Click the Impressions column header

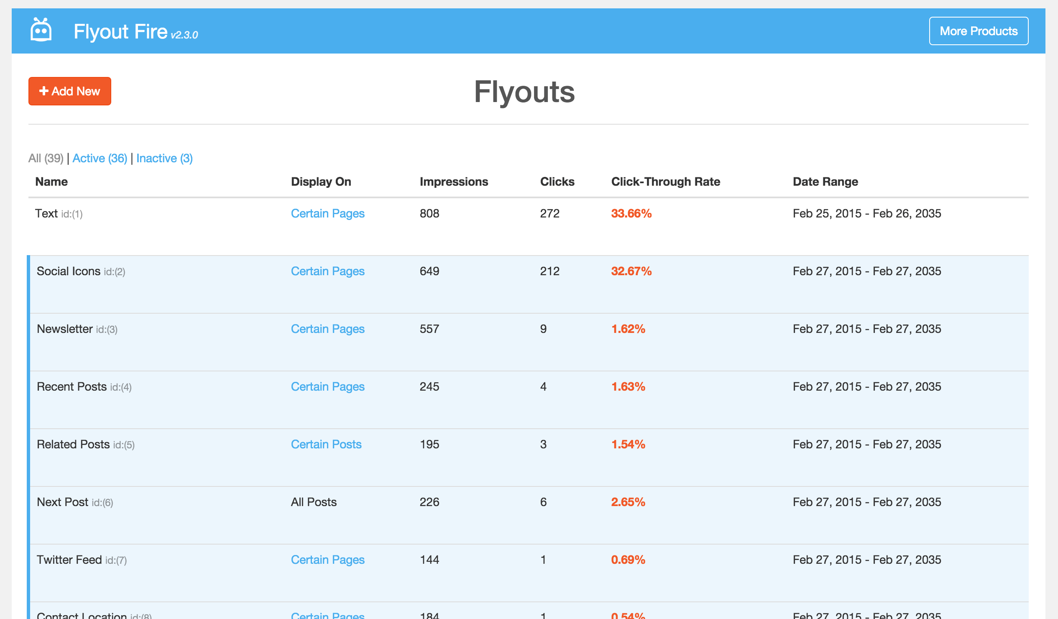[453, 182]
